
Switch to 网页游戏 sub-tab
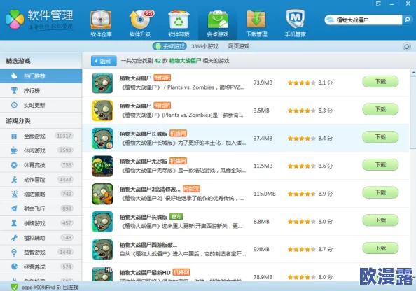coord(239,46)
